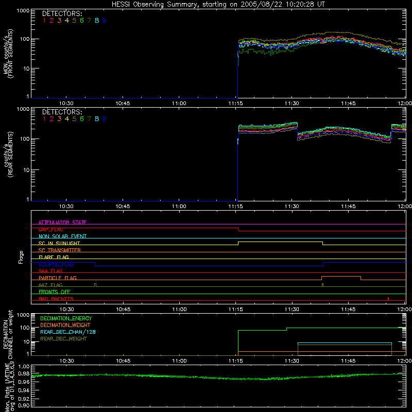Select dark green detector 7 in front segments legend

coord(89,21)
